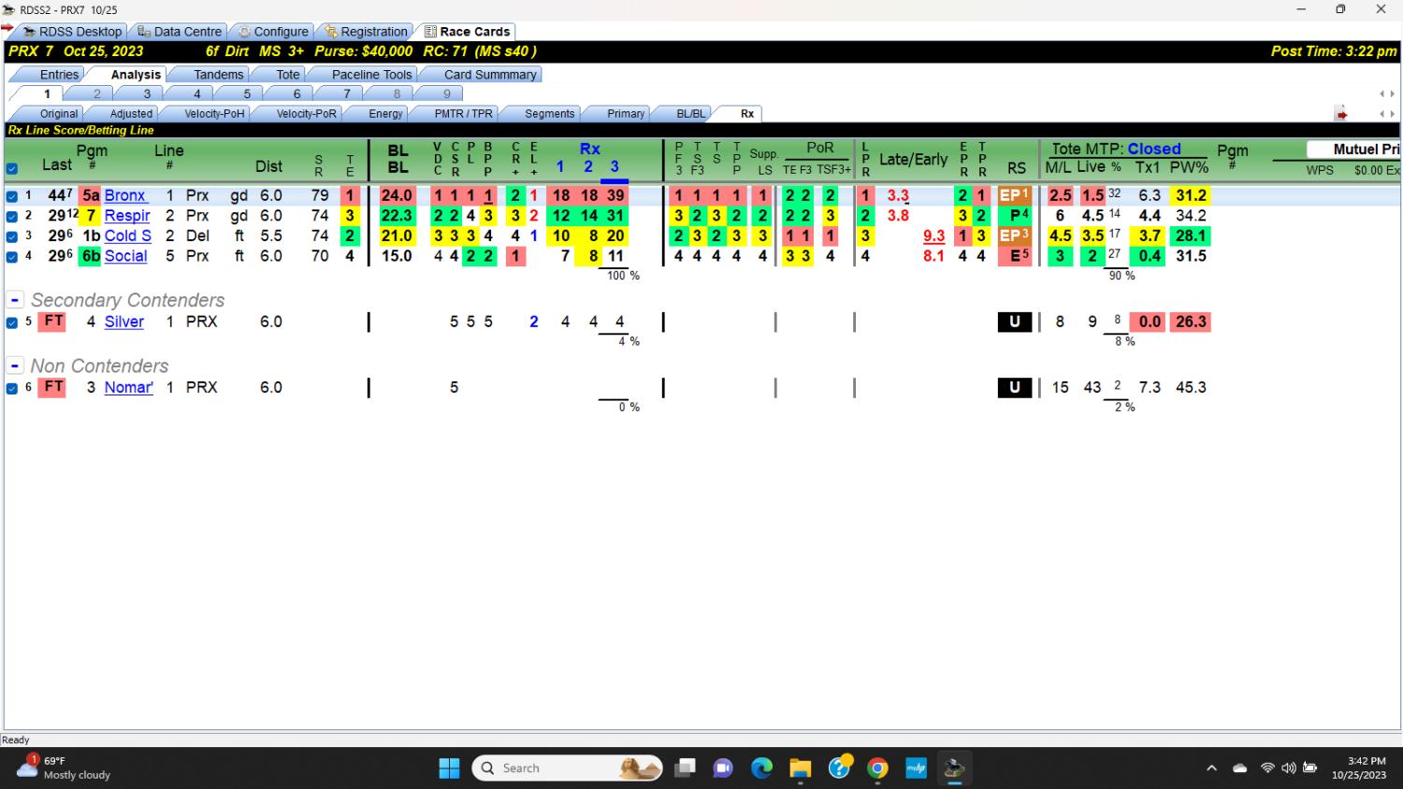This screenshot has height=789, width=1403.
Task: Click the volume icon in system tray
Action: (1289, 768)
